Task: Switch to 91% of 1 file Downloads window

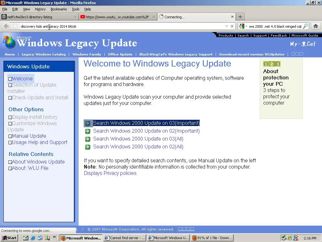Action: coord(212,238)
